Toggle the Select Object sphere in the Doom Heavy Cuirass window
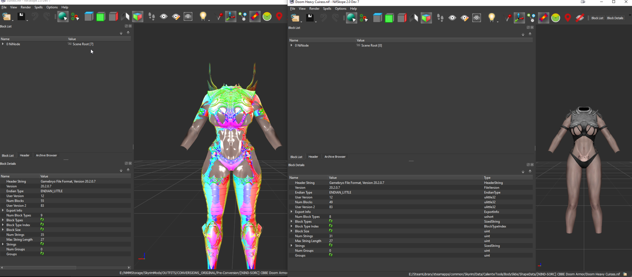 351,18
